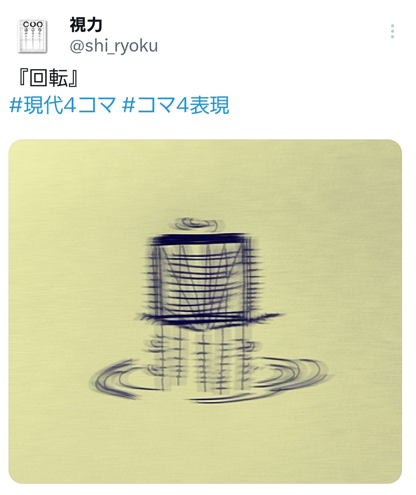Tap the empty yellow area above the drawing
Image resolution: width=416 pixels, height=495 pixels.
click(x=205, y=180)
